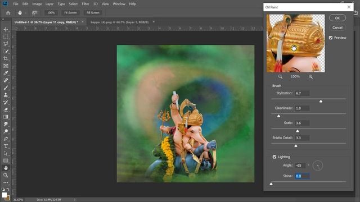360x202 pixels.
Task: Select the Smudge tool
Action: coord(6,124)
